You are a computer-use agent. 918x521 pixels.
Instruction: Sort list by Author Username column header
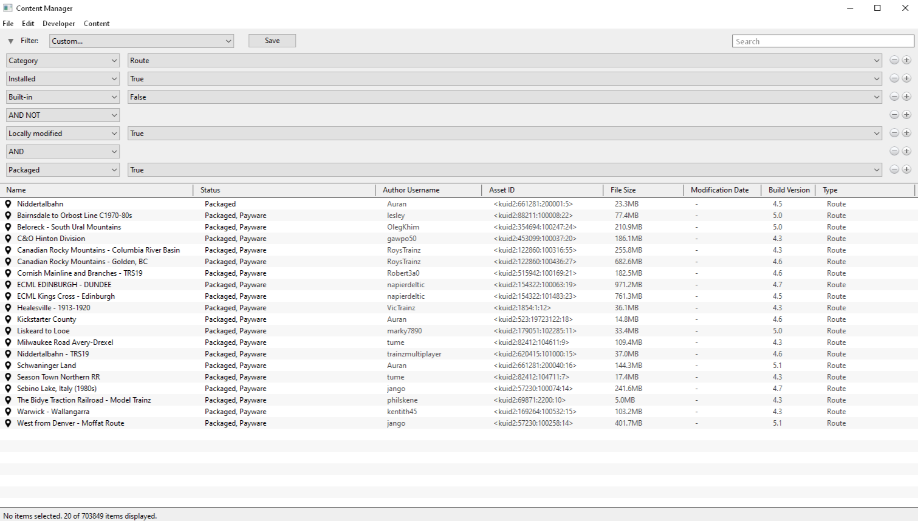428,190
